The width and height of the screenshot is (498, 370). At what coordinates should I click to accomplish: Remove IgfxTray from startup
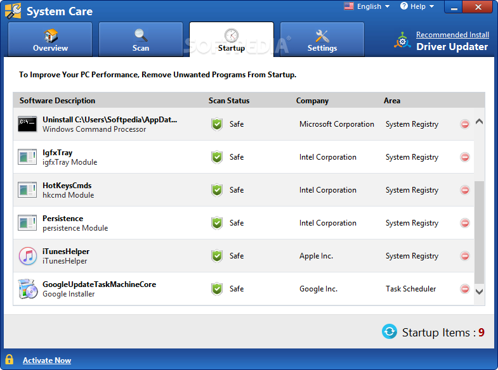[464, 157]
